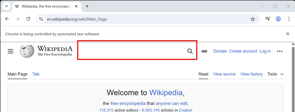295x112 pixels.
Task: View site information icon in address bar
Action: pos(41,19)
